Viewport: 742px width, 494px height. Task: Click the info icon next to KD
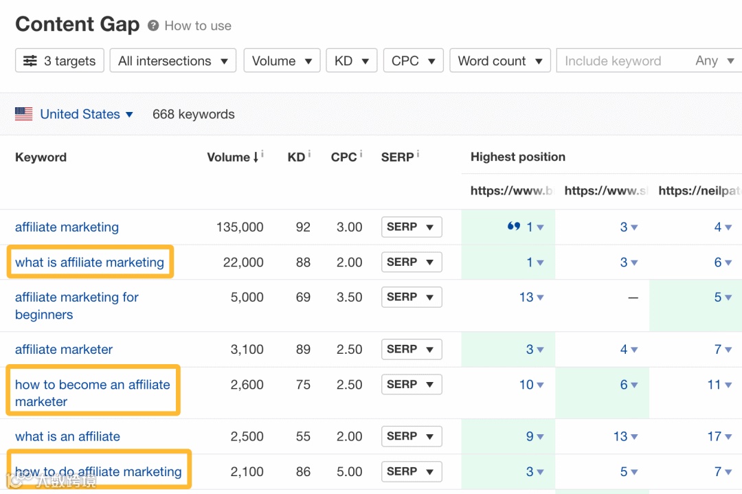[x=309, y=155]
